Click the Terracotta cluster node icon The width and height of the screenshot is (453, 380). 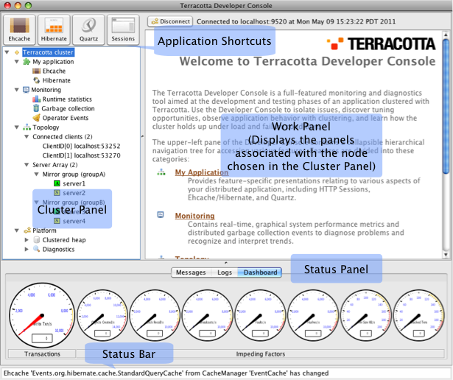tap(17, 52)
